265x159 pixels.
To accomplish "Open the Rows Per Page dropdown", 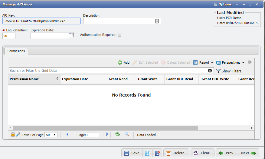I will click(51, 135).
